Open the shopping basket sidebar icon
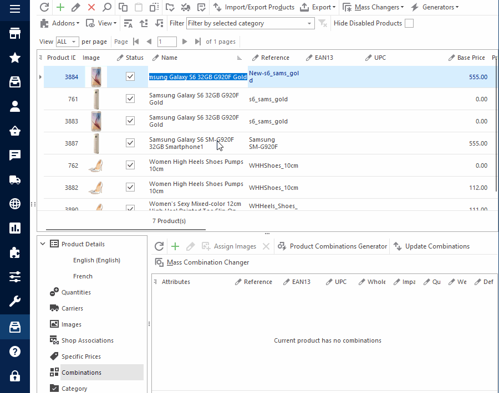 point(14,131)
